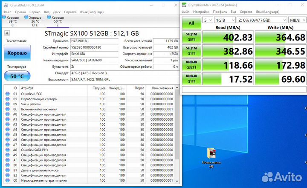307x188 pixels.
Task: Click the Интерфейс field Serial ATA
Action: [x=94, y=54]
